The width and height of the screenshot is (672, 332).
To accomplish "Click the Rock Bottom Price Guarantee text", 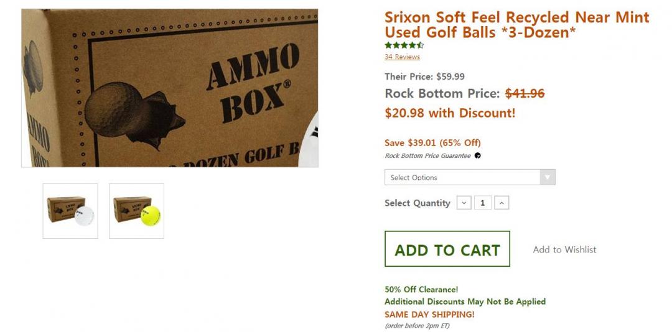I will click(x=427, y=156).
